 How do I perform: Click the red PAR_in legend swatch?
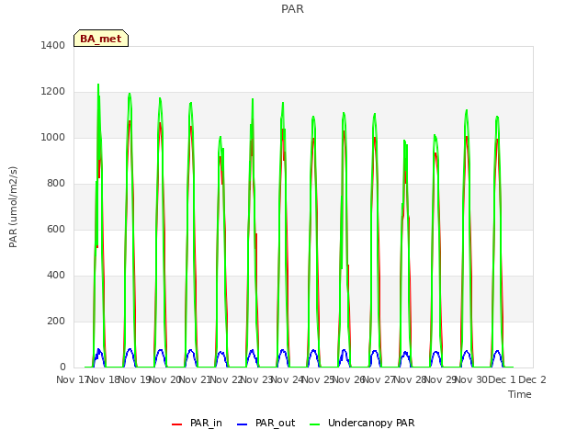coord(176,424)
